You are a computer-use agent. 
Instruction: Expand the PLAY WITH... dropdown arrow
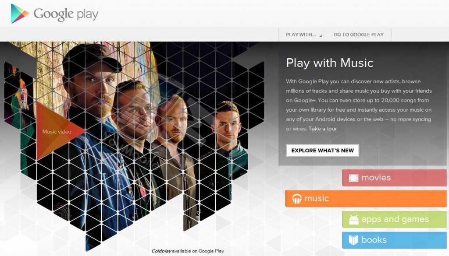[x=321, y=36]
